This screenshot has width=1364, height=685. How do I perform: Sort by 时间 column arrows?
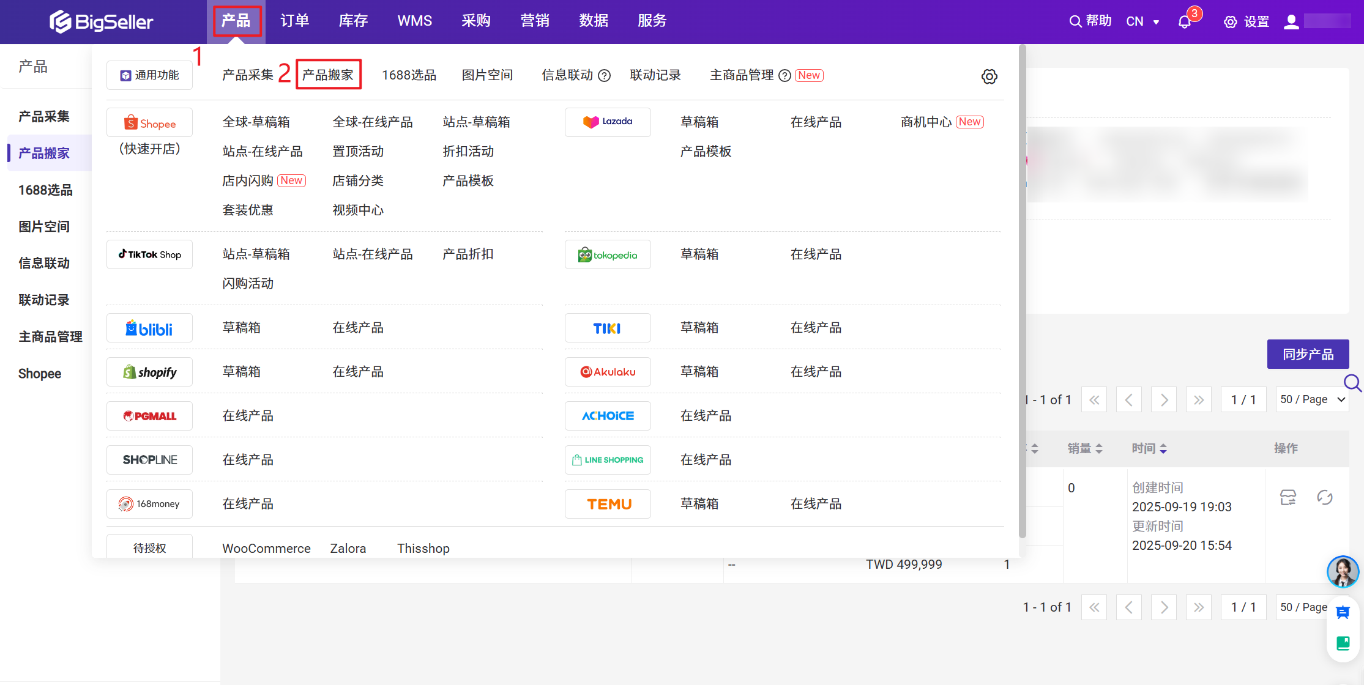tap(1163, 448)
